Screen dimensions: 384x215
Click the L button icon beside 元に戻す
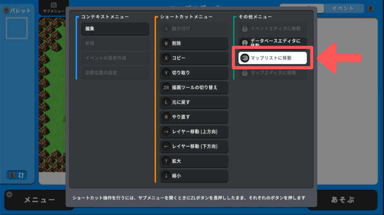click(166, 102)
